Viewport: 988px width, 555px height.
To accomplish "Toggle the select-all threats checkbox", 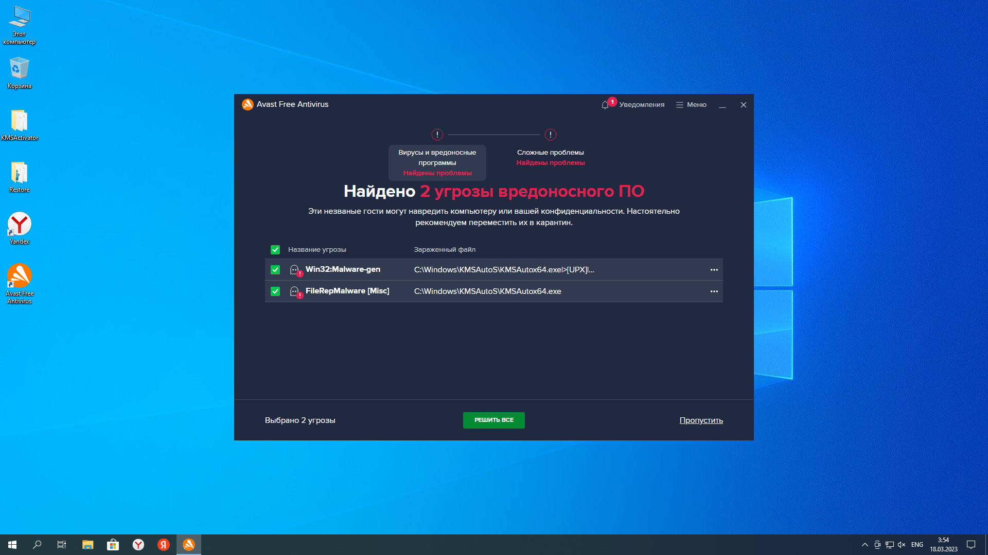I will tap(275, 250).
